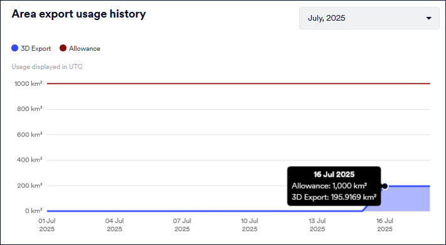Click the 07 Jul 2025 axis label

click(x=182, y=225)
